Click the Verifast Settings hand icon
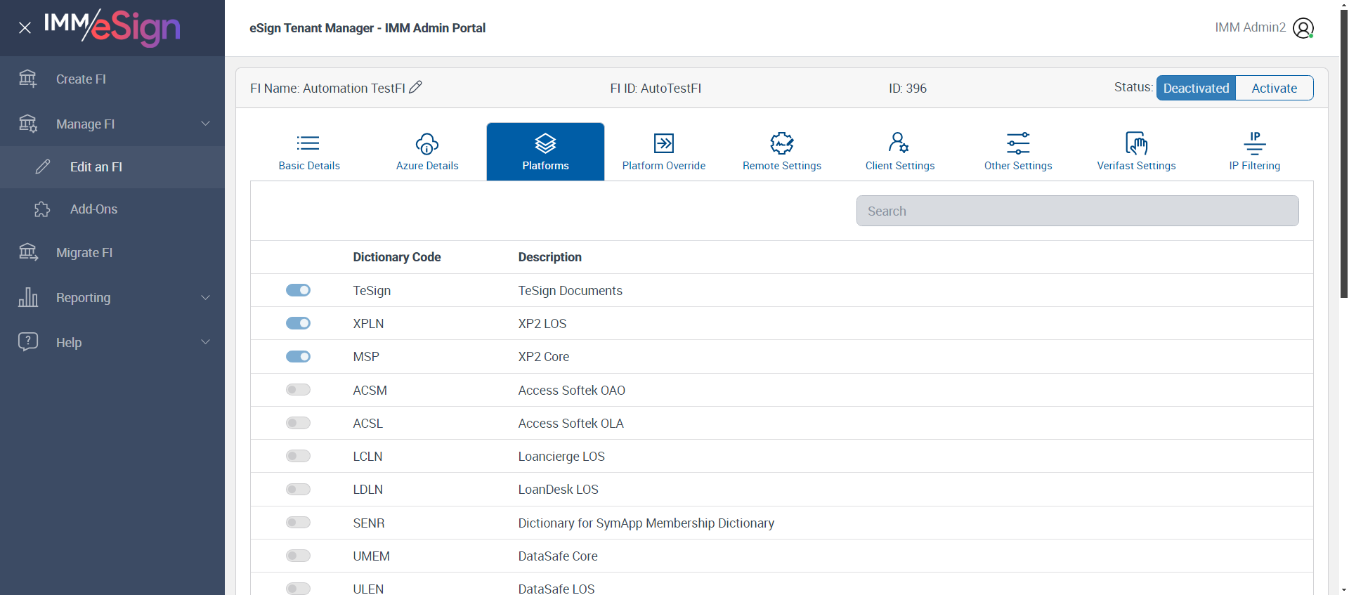The image size is (1349, 595). tap(1135, 143)
